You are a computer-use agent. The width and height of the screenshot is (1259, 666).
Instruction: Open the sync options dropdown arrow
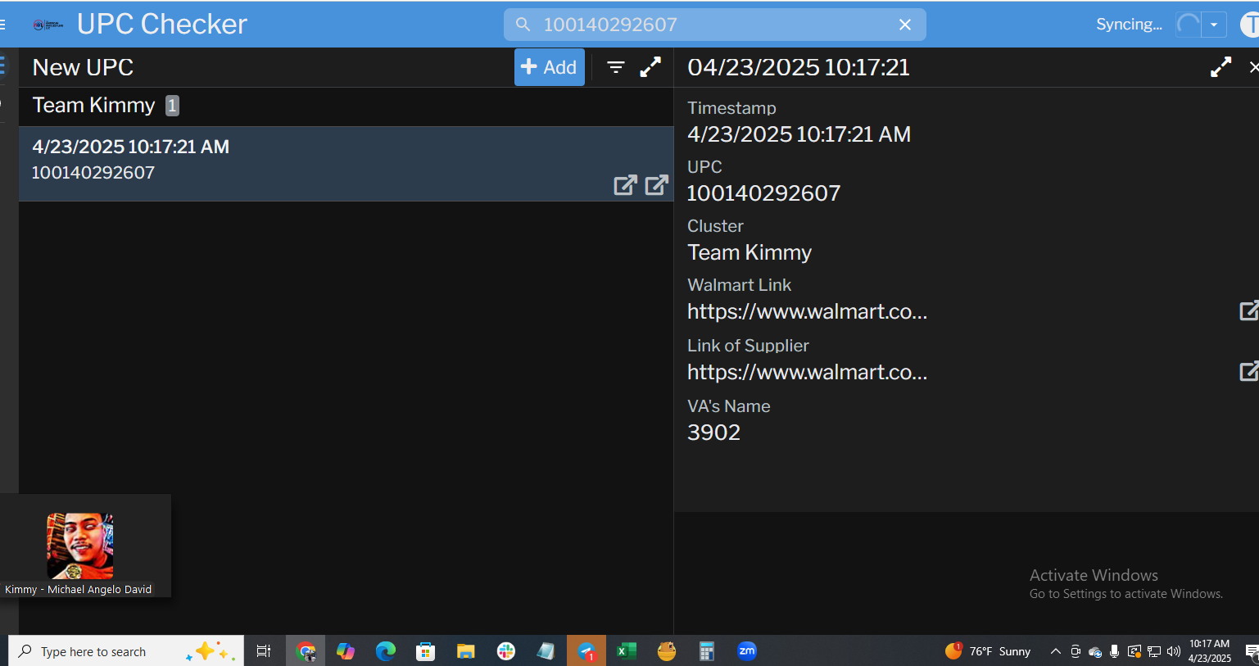coord(1214,25)
